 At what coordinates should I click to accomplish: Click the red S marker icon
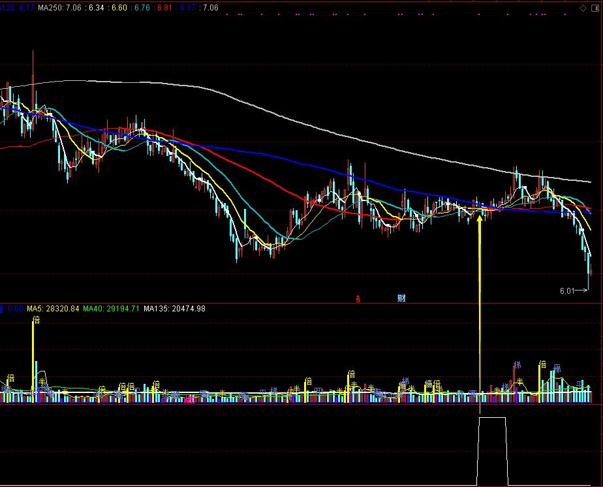click(358, 299)
